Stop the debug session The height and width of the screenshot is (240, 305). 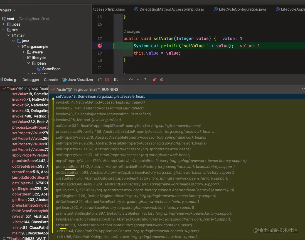[x=107, y=80]
